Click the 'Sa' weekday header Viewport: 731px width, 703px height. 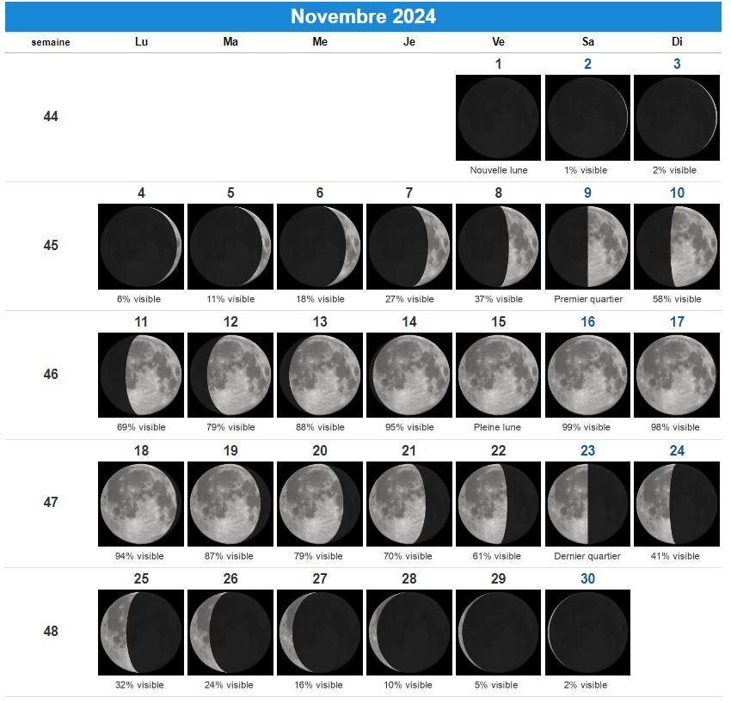(x=588, y=42)
